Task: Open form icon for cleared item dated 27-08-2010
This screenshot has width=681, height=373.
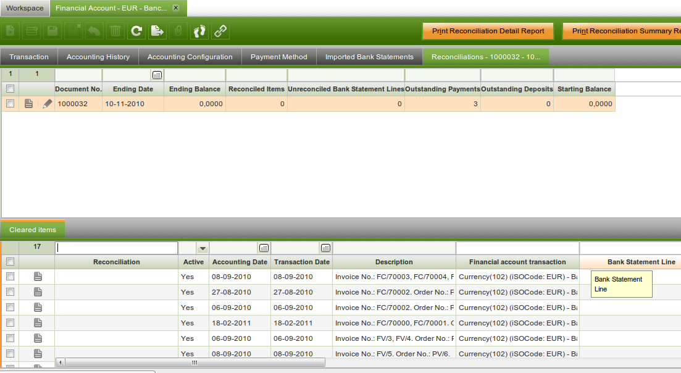Action: [x=38, y=292]
